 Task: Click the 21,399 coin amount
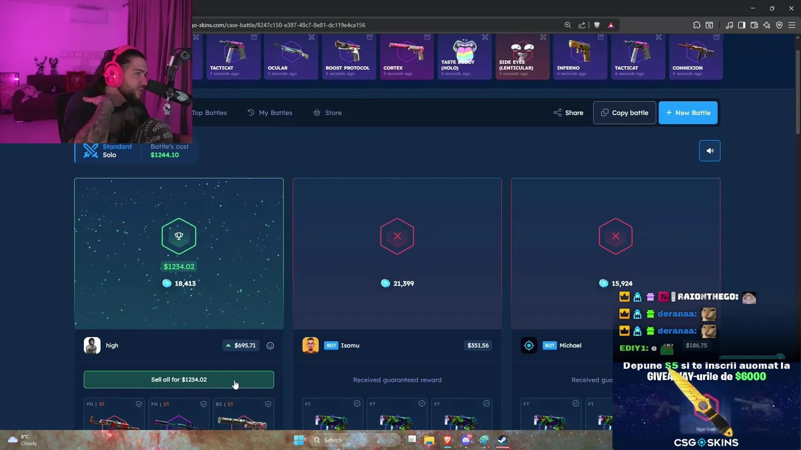397,284
